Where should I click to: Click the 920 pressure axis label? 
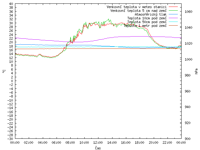tap(187, 123)
